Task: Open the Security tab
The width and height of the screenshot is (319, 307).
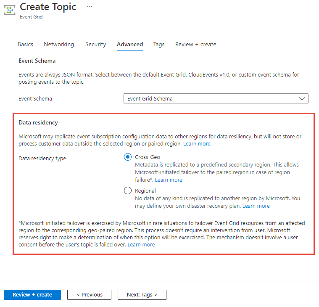Action: [95, 44]
